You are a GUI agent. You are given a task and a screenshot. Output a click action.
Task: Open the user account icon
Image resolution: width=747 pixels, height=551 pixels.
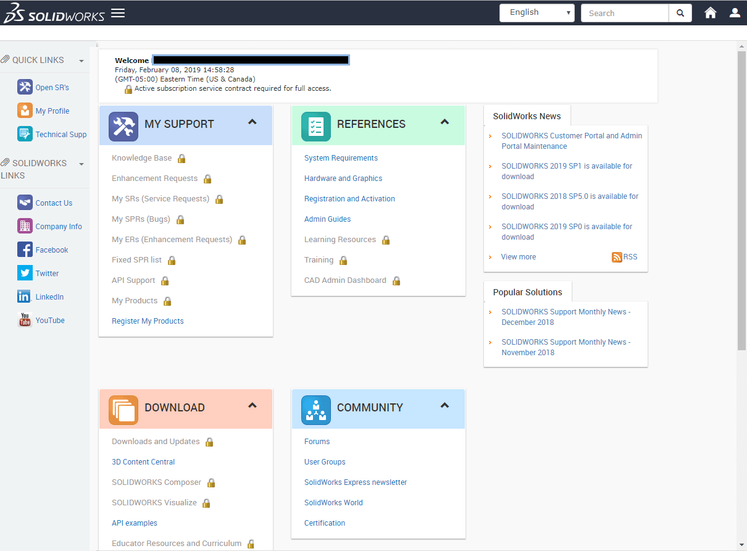coord(735,12)
